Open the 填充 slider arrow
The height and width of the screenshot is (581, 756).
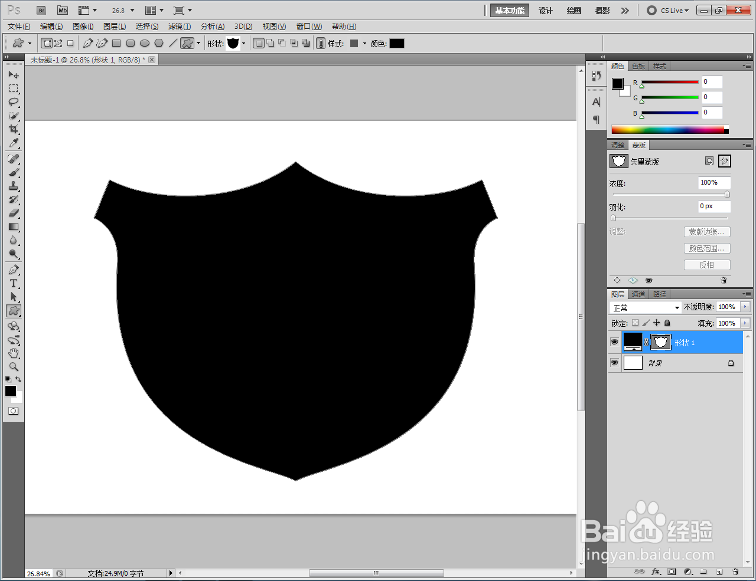(745, 323)
